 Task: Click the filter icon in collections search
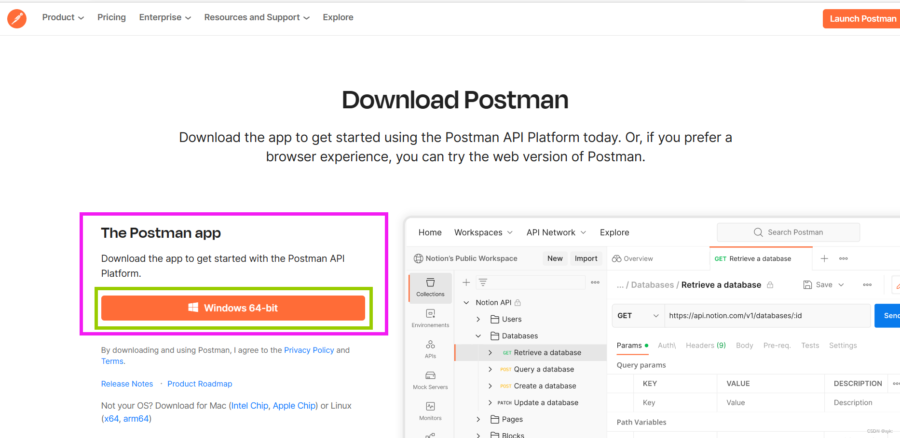[x=483, y=283]
